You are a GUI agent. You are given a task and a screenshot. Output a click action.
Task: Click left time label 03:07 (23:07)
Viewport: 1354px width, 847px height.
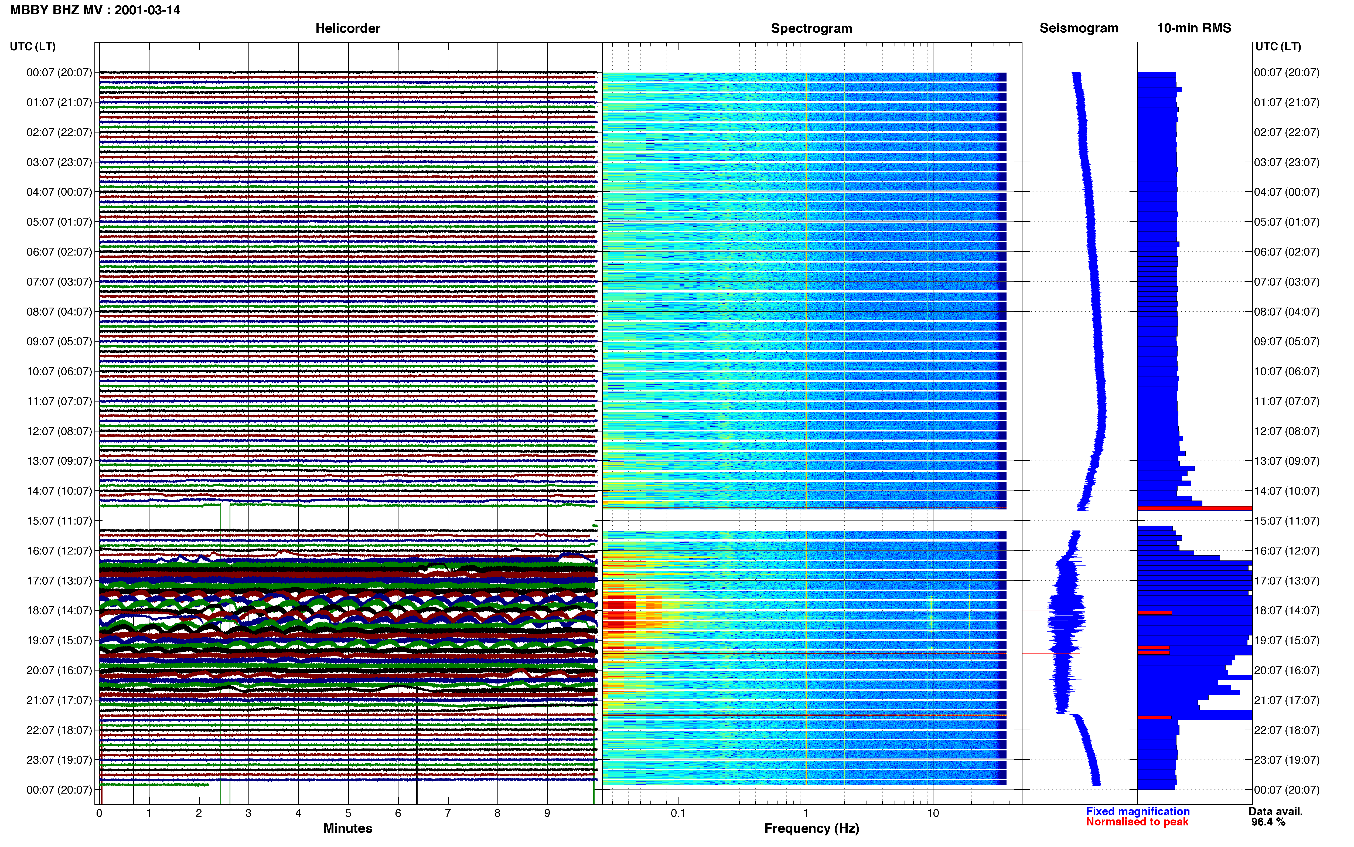[x=59, y=162]
